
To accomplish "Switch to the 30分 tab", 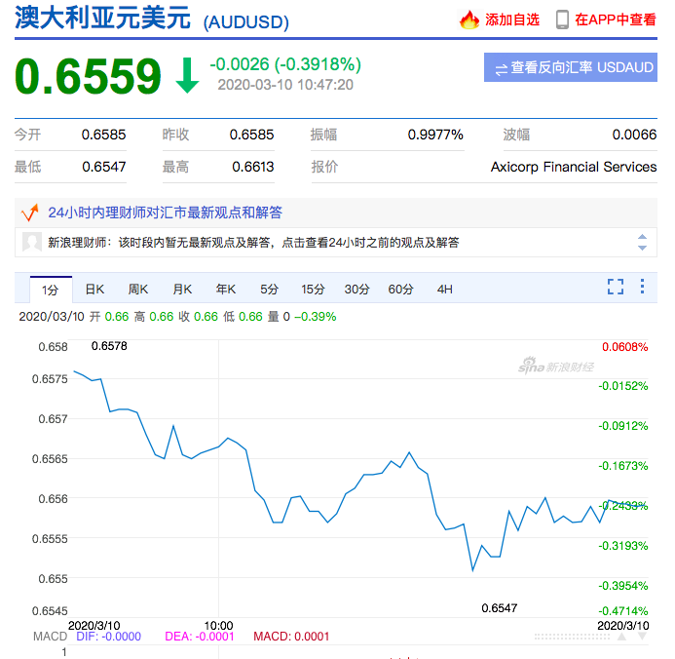I will point(356,290).
